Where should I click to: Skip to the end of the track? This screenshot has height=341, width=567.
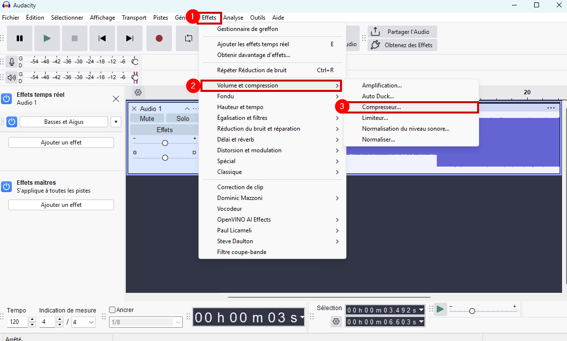(130, 38)
